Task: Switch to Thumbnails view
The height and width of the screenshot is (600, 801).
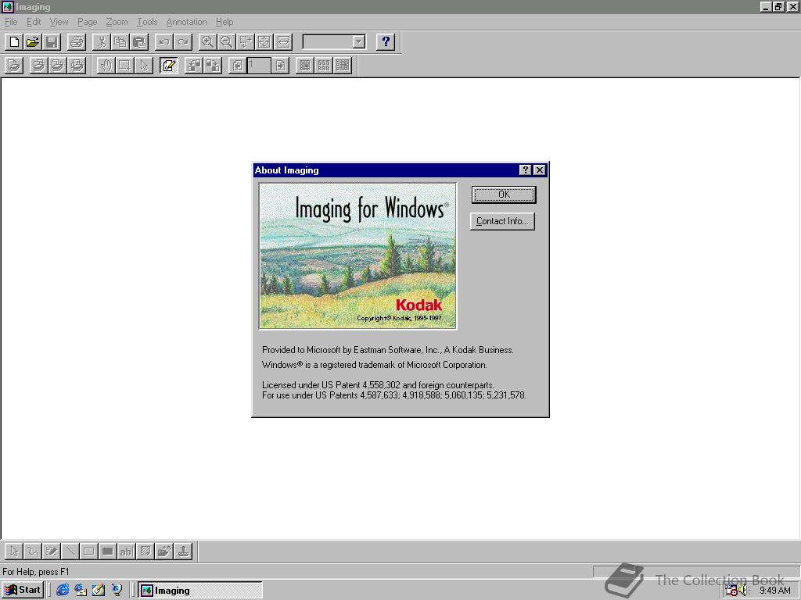Action: click(x=324, y=66)
